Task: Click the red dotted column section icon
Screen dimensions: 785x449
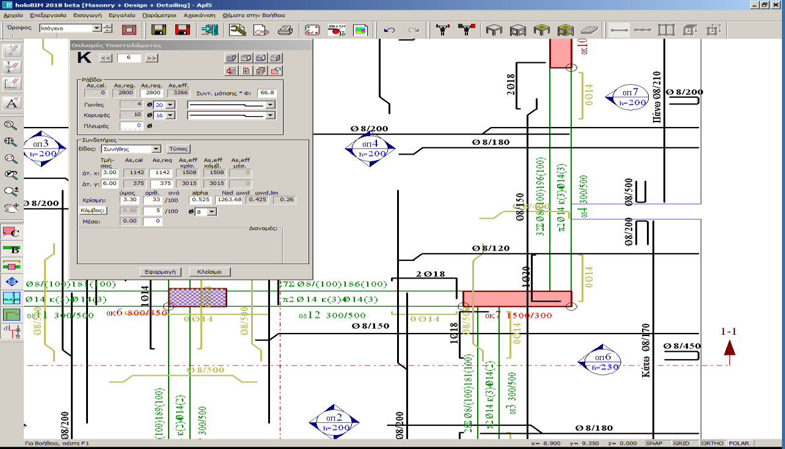Action: pyautogui.click(x=312, y=29)
